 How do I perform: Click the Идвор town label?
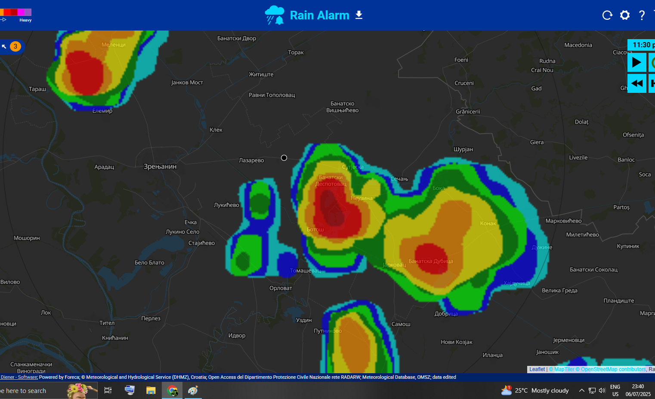pyautogui.click(x=237, y=336)
